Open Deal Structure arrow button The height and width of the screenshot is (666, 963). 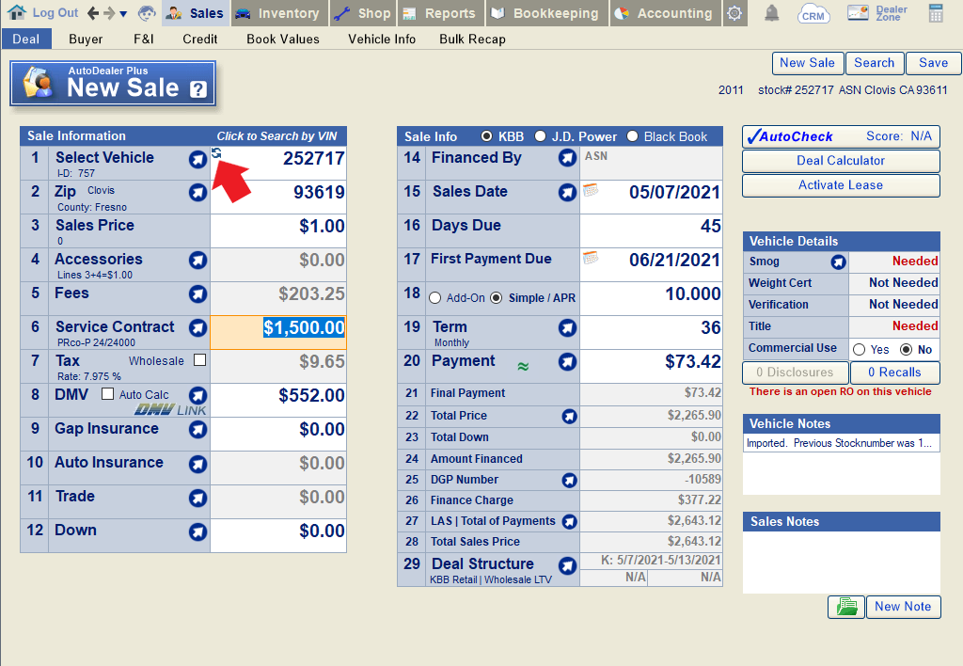pyautogui.click(x=567, y=565)
